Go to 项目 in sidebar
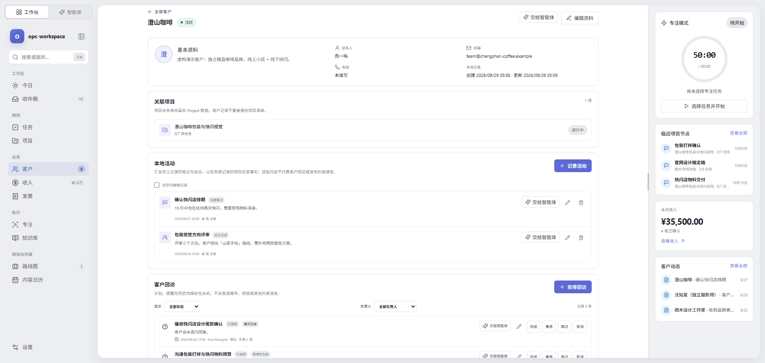The height and width of the screenshot is (363, 765). click(x=49, y=141)
